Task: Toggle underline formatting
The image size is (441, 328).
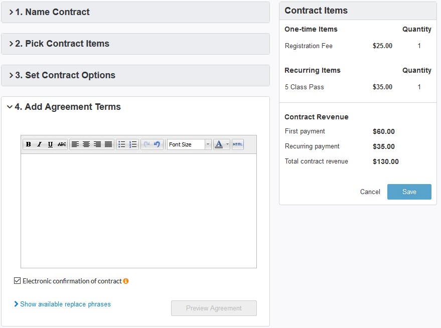Action: pyautogui.click(x=50, y=144)
